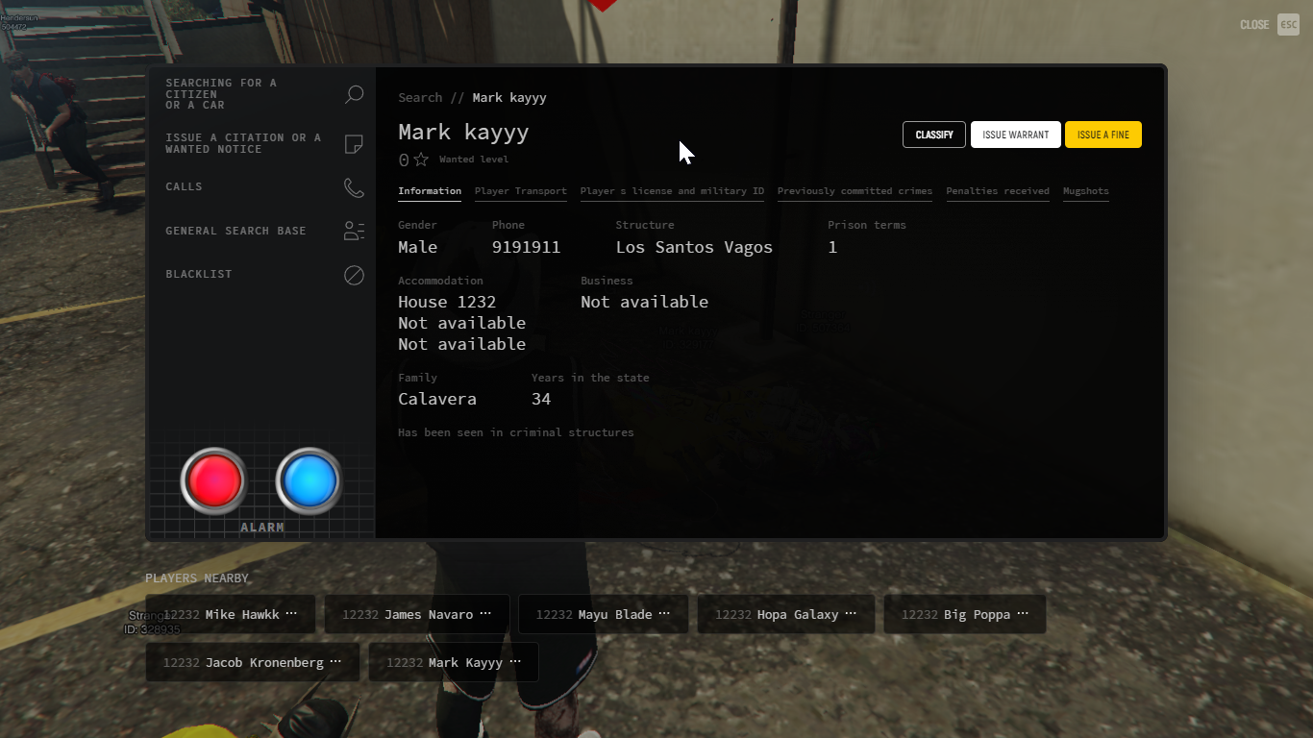Open citizen or car search magnifier icon
Viewport: 1313px width, 738px height.
pos(354,94)
